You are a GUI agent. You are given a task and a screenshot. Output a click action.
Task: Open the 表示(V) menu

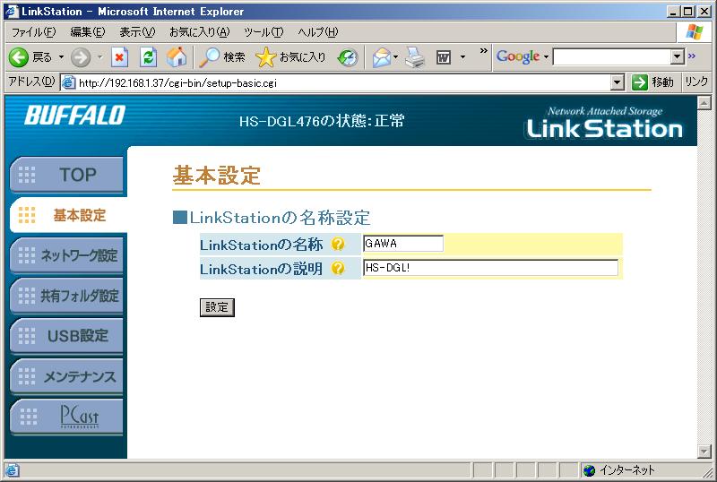[x=137, y=32]
